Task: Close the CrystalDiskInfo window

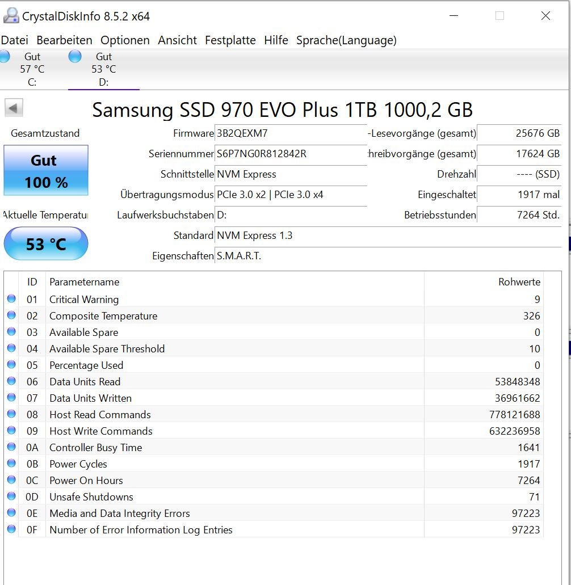Action: click(545, 16)
